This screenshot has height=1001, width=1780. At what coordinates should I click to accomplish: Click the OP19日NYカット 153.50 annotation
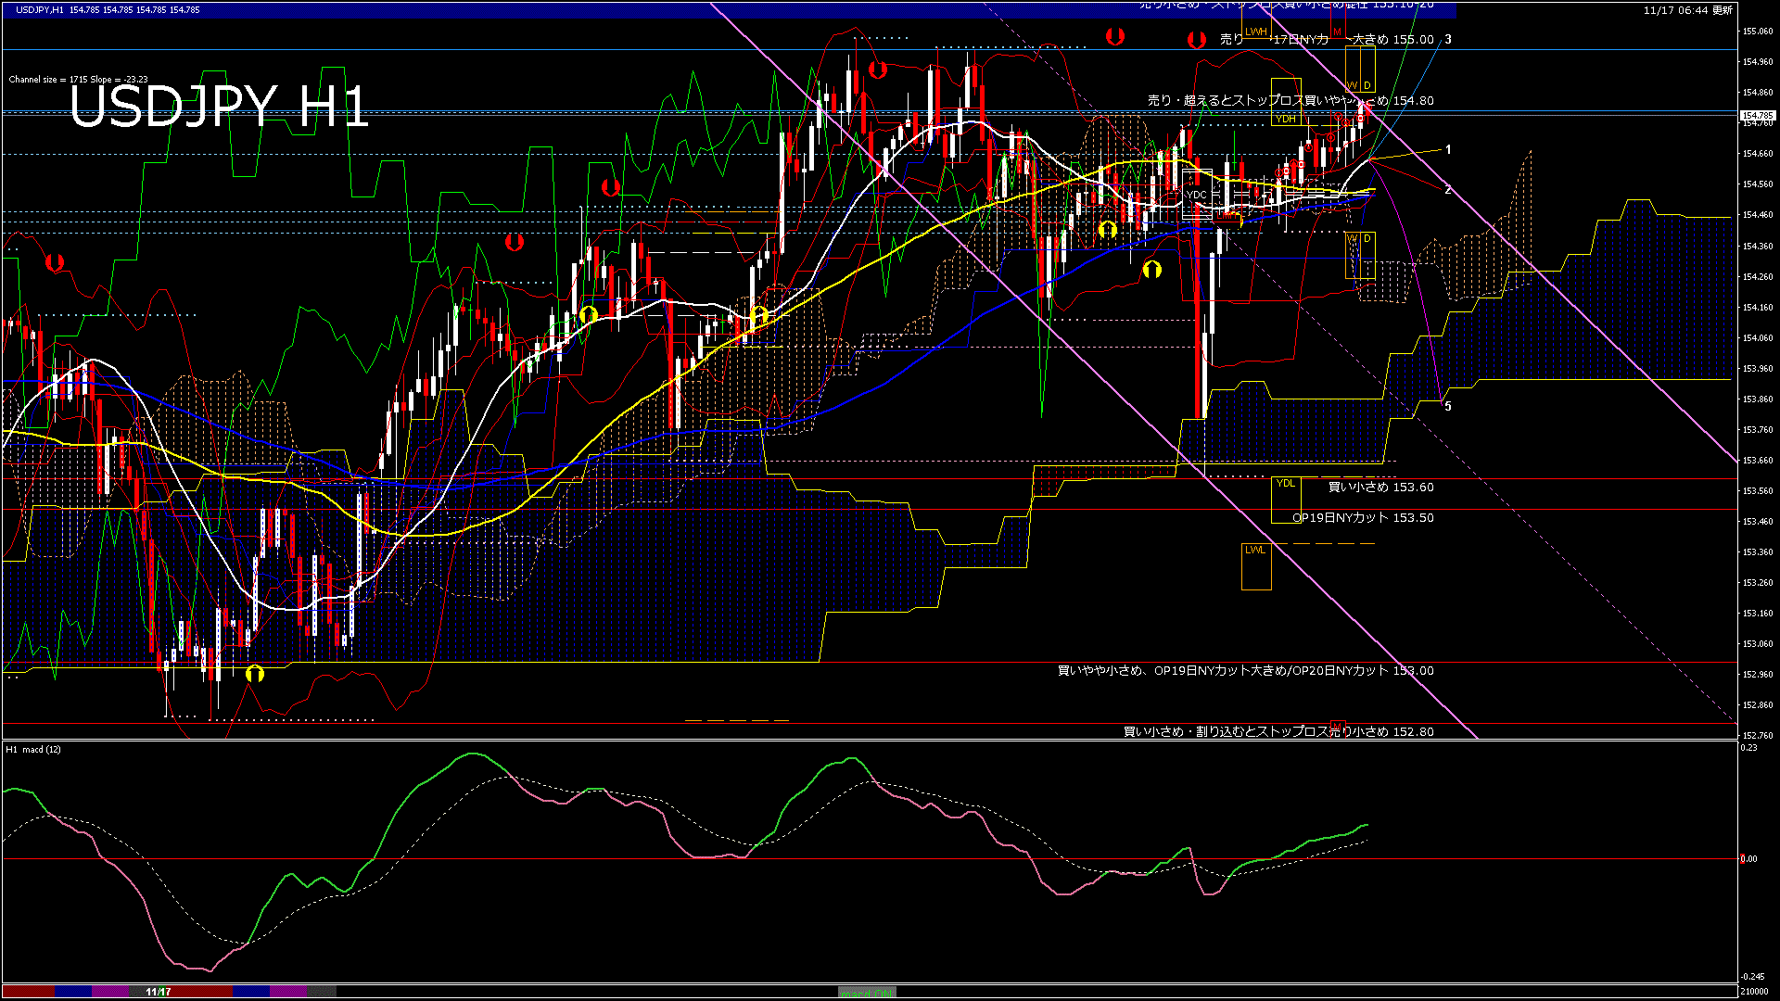coord(1364,517)
